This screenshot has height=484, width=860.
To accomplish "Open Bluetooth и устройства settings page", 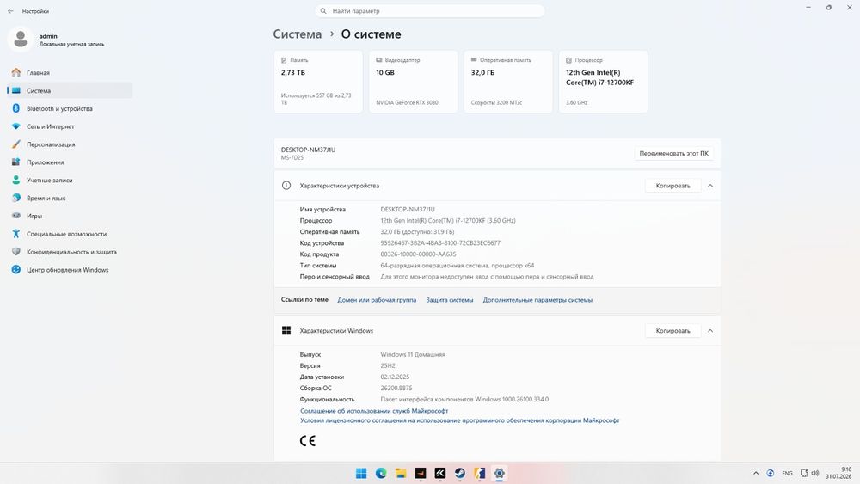I will [70, 108].
